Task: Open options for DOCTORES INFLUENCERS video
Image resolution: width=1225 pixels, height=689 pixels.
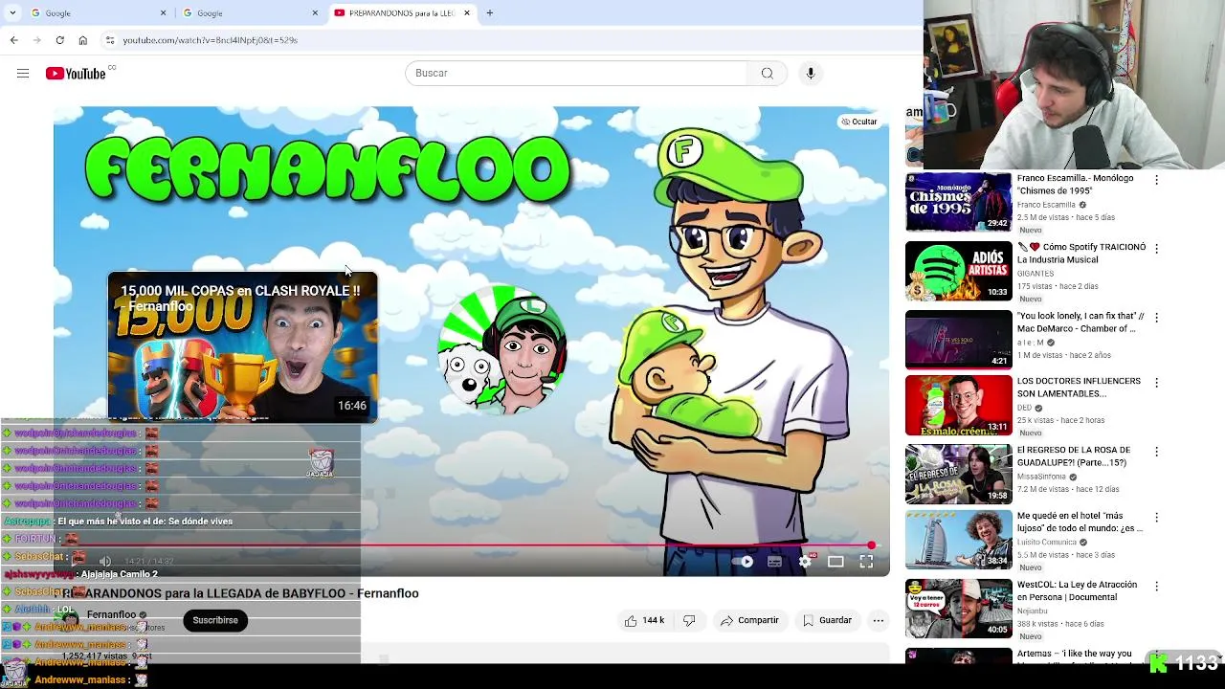Action: (1156, 383)
